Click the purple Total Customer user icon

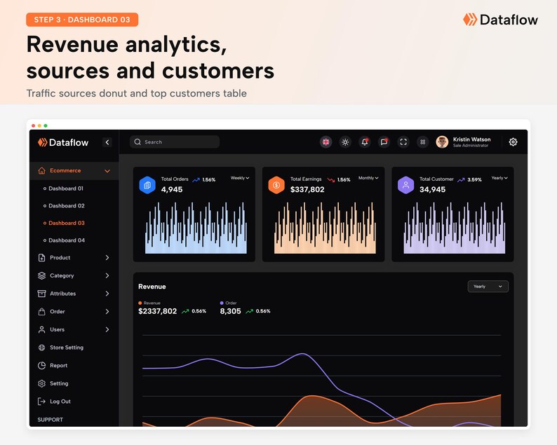405,185
